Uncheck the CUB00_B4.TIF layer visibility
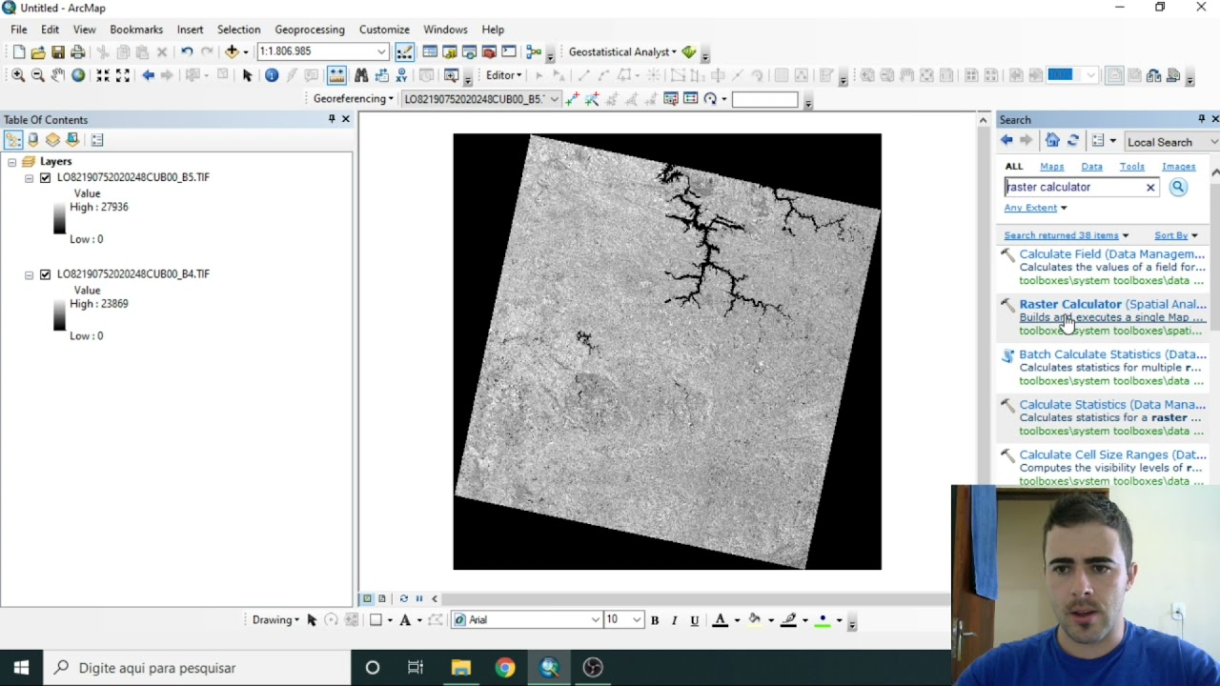 click(45, 274)
